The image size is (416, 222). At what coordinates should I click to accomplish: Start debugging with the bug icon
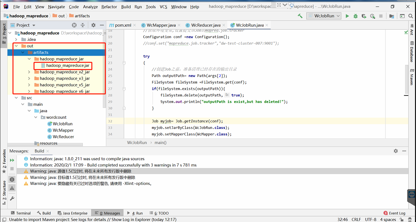pos(356,16)
